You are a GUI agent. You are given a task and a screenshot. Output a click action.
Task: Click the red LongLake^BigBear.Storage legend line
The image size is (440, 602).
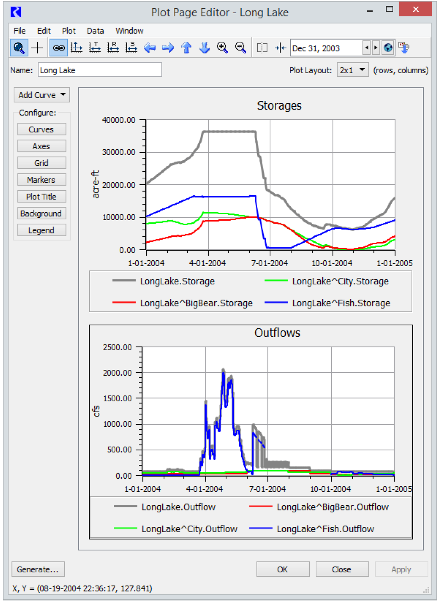124,303
